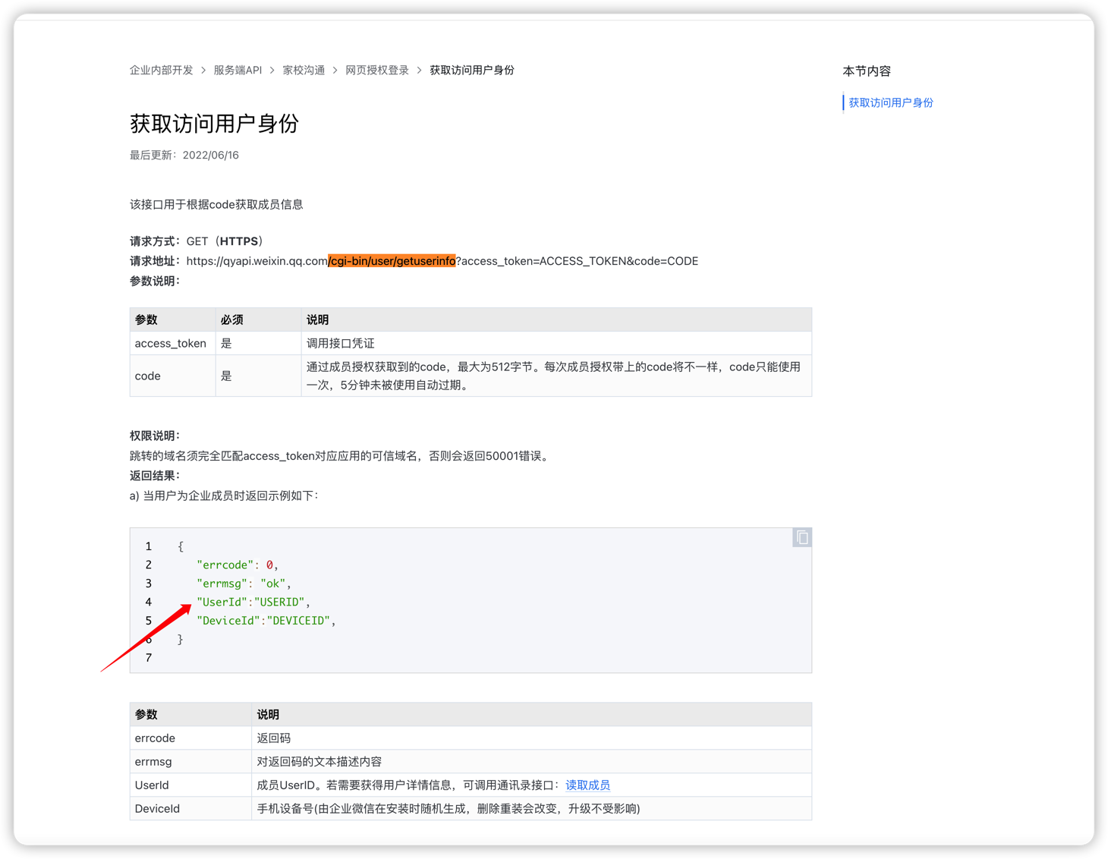Click the DeviceId parameter cell
The height and width of the screenshot is (859, 1108).
tap(157, 808)
